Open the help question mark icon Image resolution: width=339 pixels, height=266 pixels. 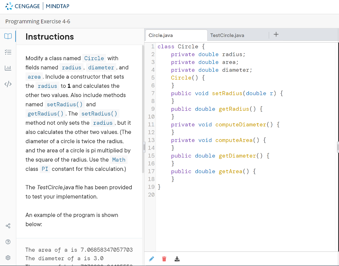click(8, 242)
